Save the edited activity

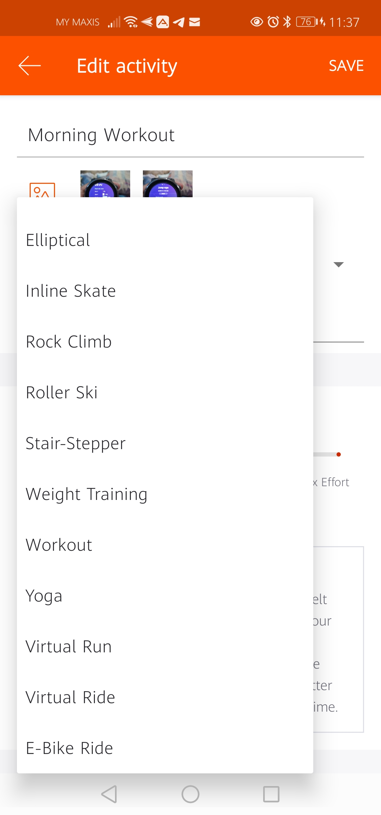click(x=346, y=66)
